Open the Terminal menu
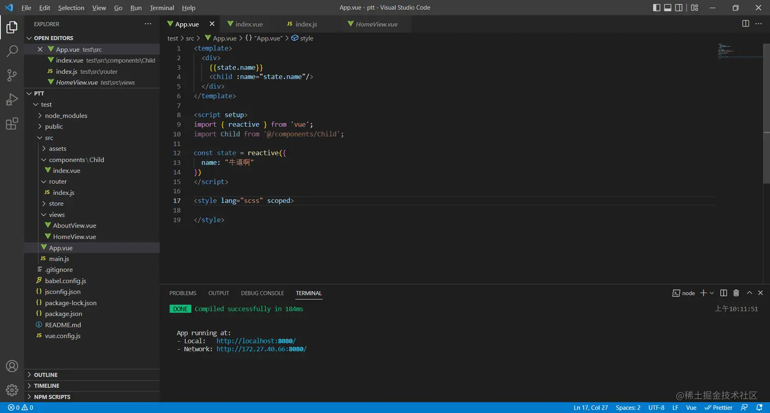Image resolution: width=770 pixels, height=413 pixels. [161, 8]
